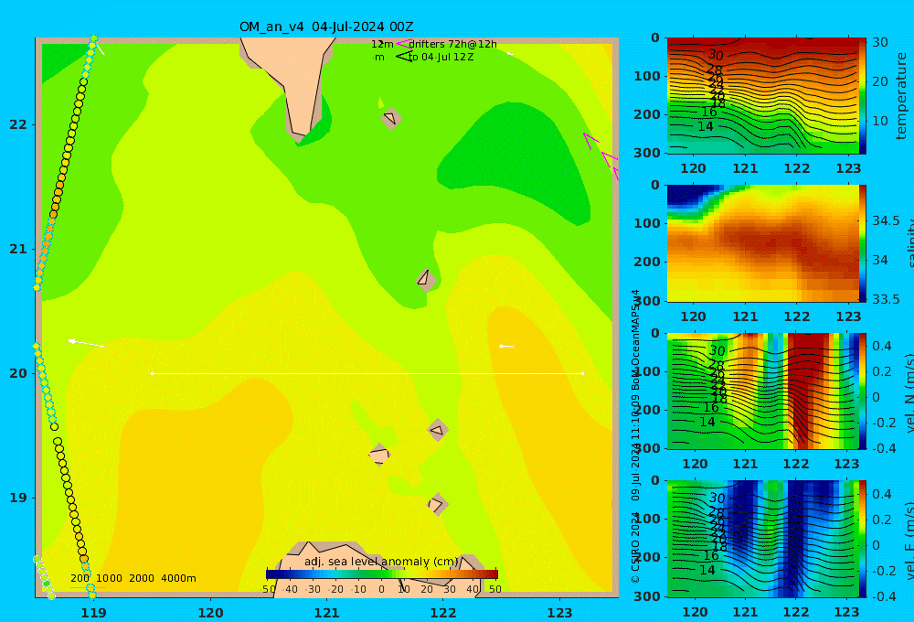This screenshot has height=622, width=914.
Task: Click the vel. N colorbar
Action: (863, 391)
